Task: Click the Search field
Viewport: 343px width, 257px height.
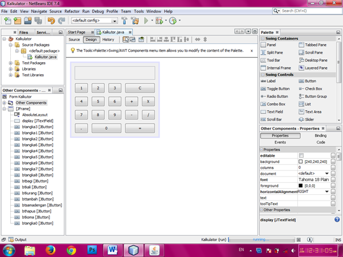Action: pyautogui.click(x=307, y=11)
